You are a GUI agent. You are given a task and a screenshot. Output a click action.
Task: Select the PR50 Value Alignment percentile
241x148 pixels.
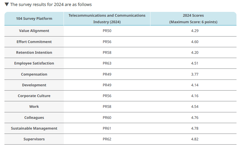tap(107, 31)
